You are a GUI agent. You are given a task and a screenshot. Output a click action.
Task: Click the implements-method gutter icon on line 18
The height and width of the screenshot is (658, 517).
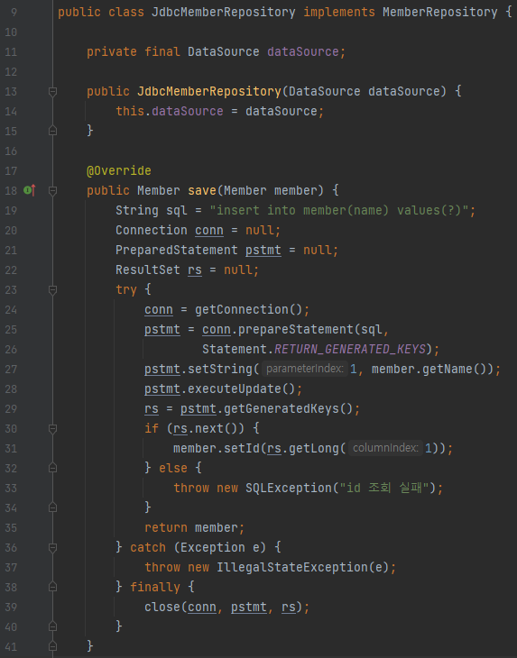point(30,190)
